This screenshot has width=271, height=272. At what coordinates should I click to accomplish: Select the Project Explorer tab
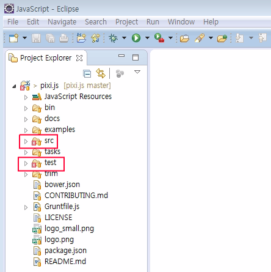tap(46, 58)
